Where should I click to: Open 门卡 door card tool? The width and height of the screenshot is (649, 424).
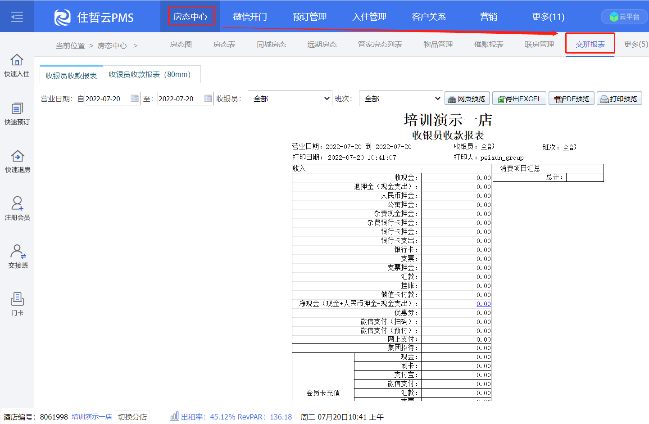17,304
